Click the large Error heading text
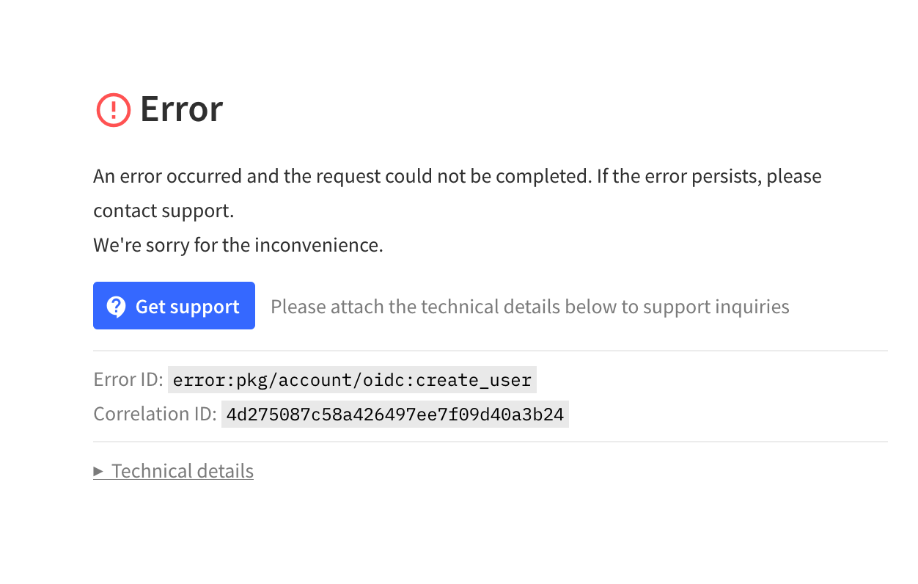The width and height of the screenshot is (918, 584). click(181, 109)
